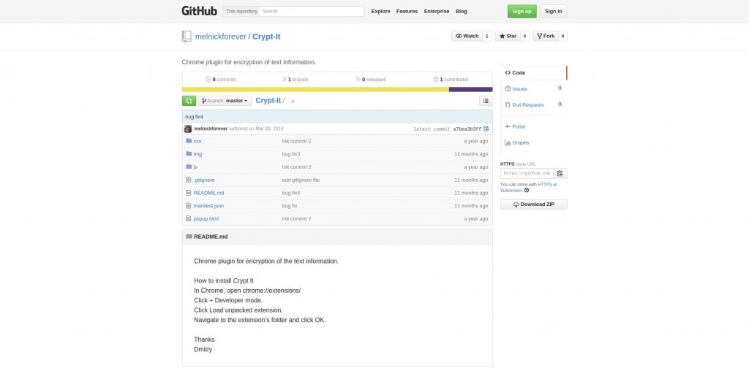Expand the branch: master dropdown
The height and width of the screenshot is (368, 749).
[x=225, y=101]
